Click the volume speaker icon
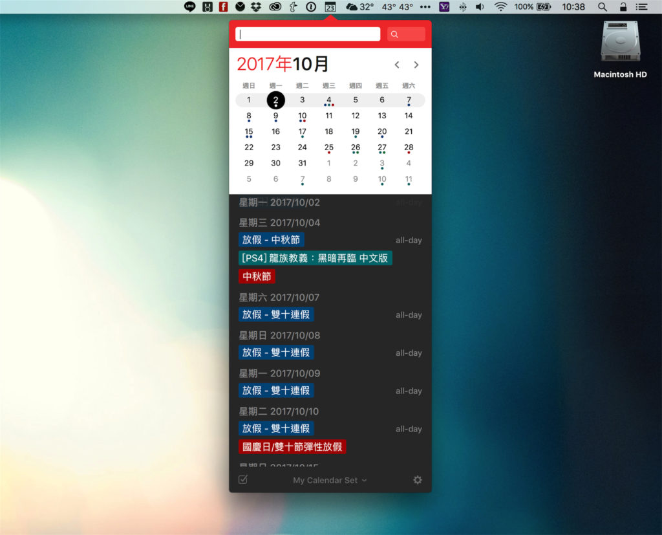 (x=480, y=6)
